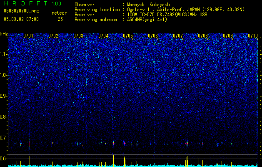Click time marker 0706
The width and height of the screenshot is (262, 167).
click(x=153, y=36)
